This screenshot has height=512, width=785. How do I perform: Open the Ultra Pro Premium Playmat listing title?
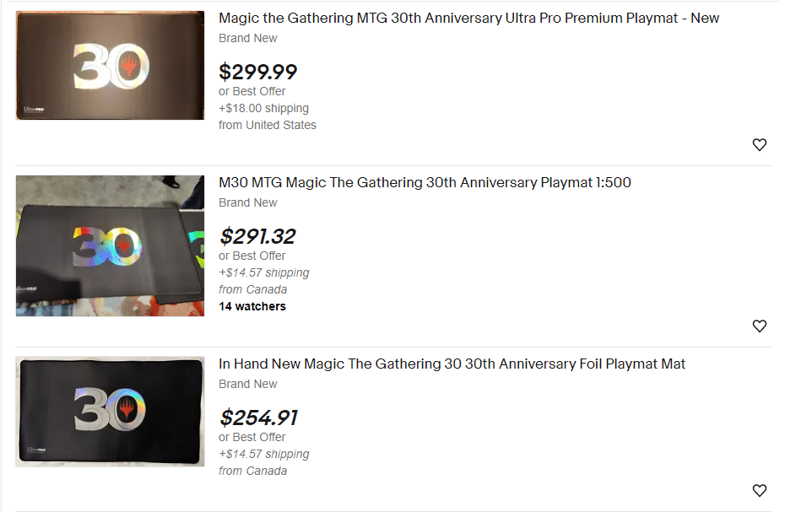[x=468, y=18]
